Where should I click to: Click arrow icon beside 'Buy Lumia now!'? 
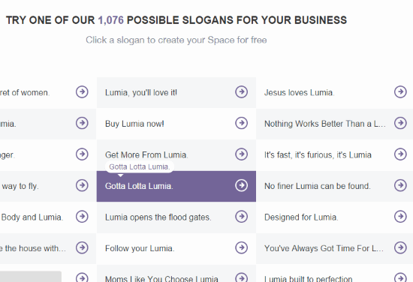[x=241, y=123]
